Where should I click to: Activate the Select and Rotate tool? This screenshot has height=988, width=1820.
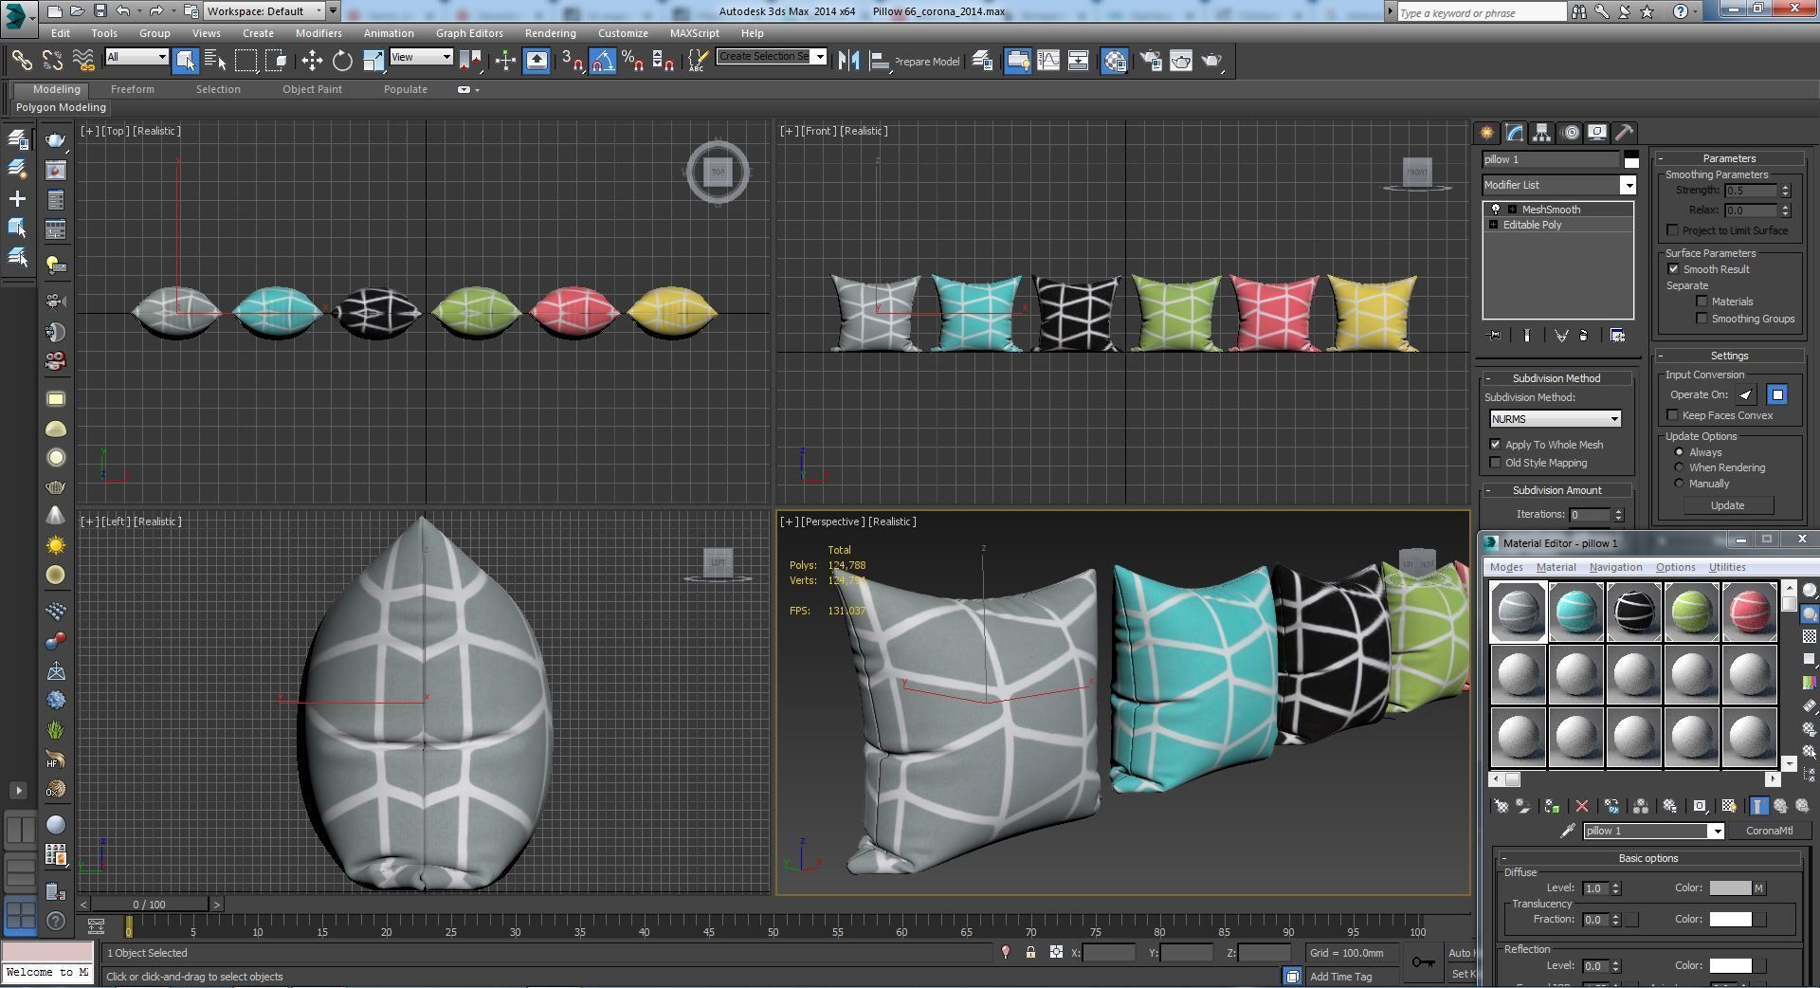[x=342, y=61]
